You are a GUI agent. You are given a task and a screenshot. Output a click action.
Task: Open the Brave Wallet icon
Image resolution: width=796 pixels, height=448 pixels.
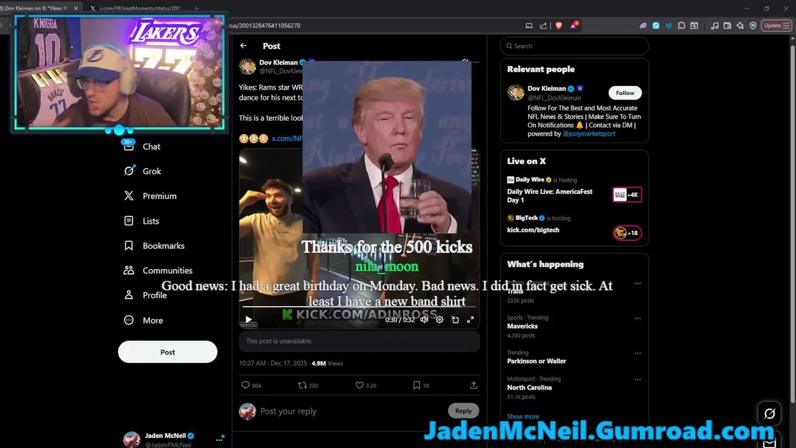pos(727,26)
